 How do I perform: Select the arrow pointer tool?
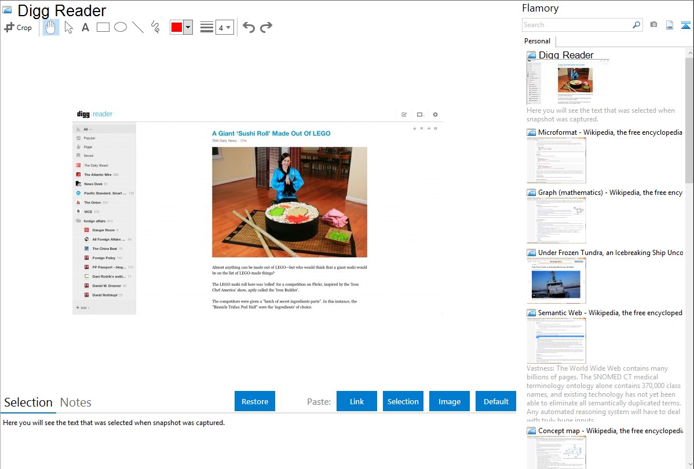click(x=68, y=27)
